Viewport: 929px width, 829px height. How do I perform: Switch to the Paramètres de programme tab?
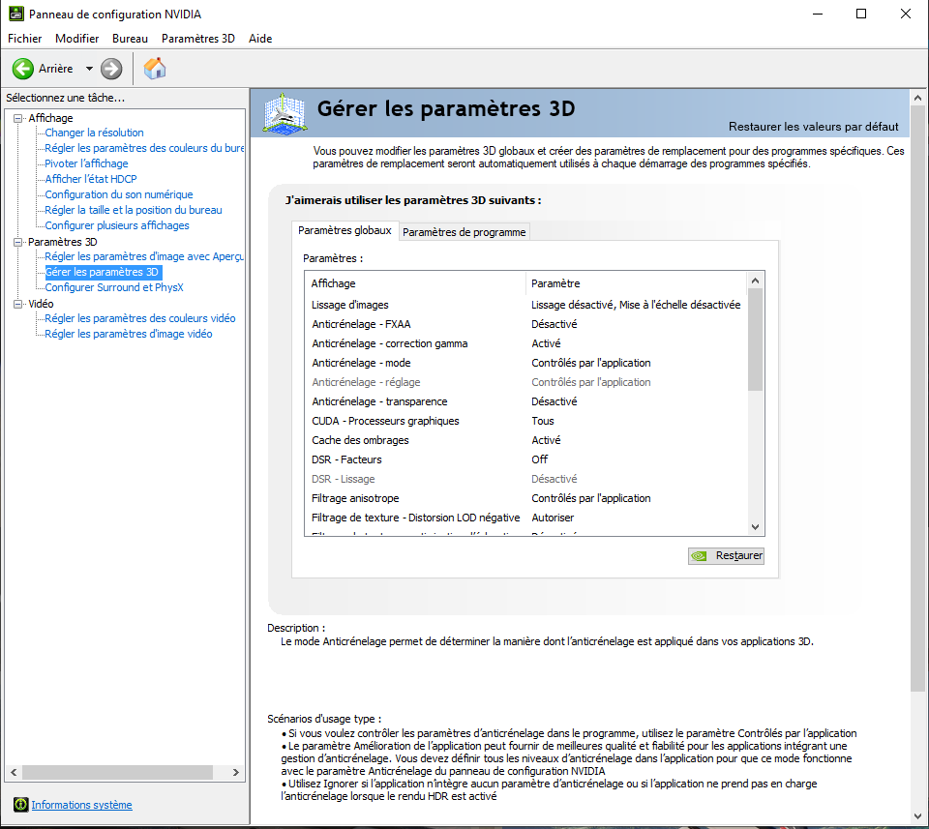pos(464,232)
